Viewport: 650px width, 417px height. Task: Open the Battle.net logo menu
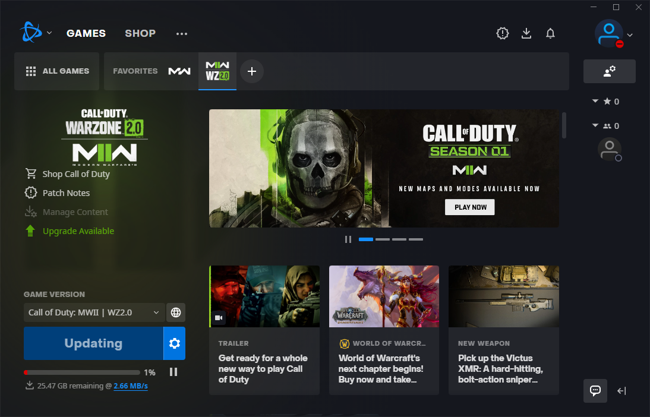pyautogui.click(x=31, y=32)
